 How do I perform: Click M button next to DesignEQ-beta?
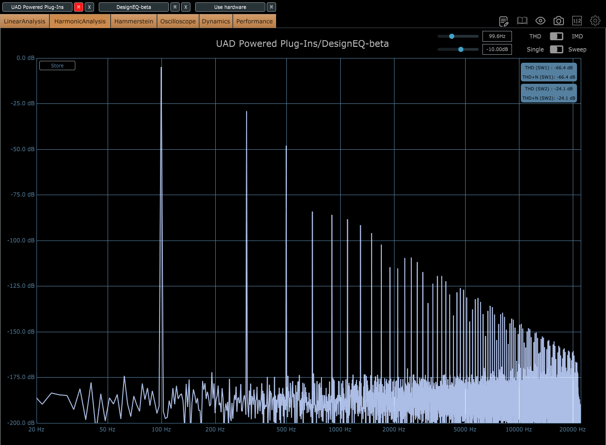pos(175,7)
